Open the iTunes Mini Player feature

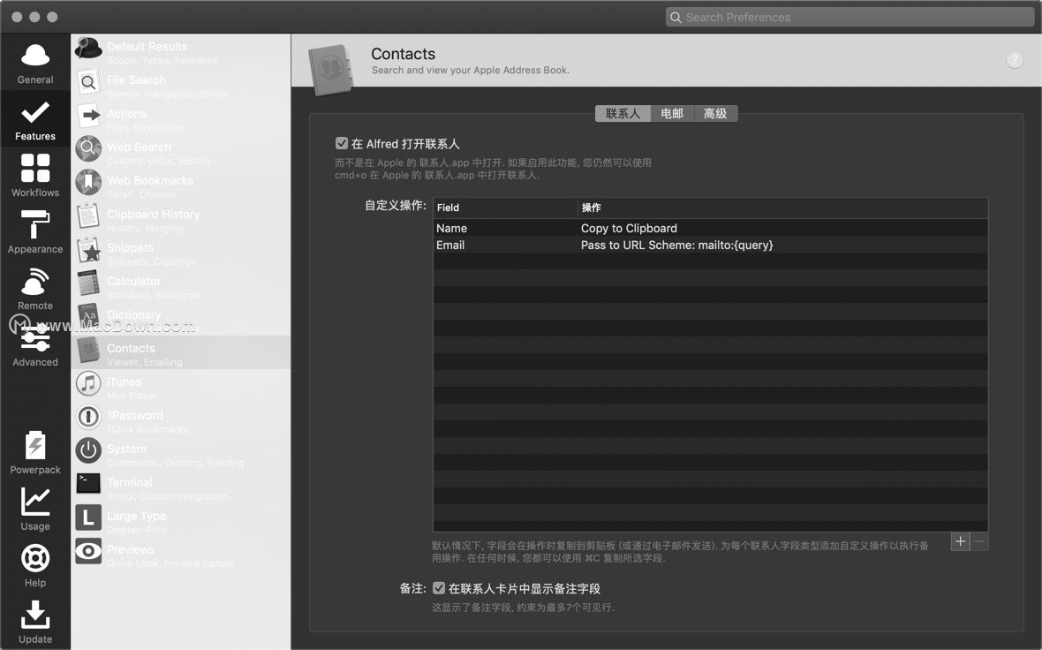point(181,386)
